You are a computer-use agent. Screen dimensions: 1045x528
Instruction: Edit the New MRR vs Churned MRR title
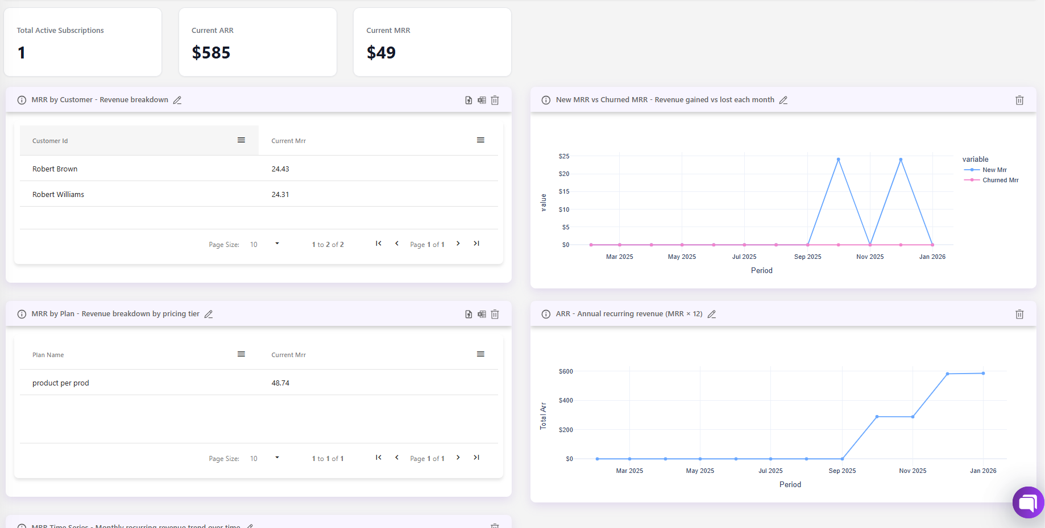pyautogui.click(x=783, y=100)
